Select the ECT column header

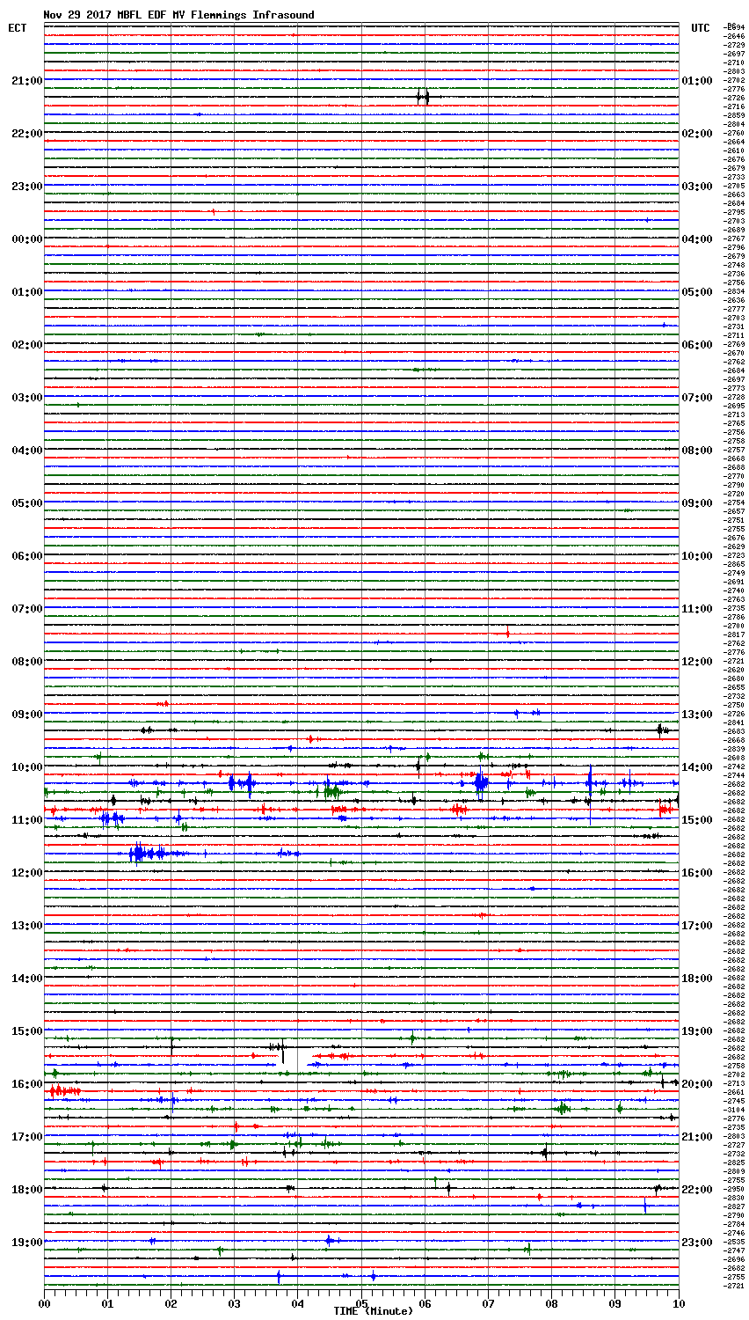point(18,28)
